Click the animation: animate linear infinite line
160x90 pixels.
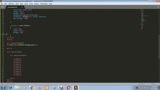[x=29, y=17]
